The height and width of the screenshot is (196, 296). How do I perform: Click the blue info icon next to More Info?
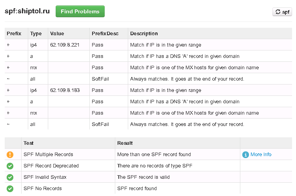click(x=245, y=155)
